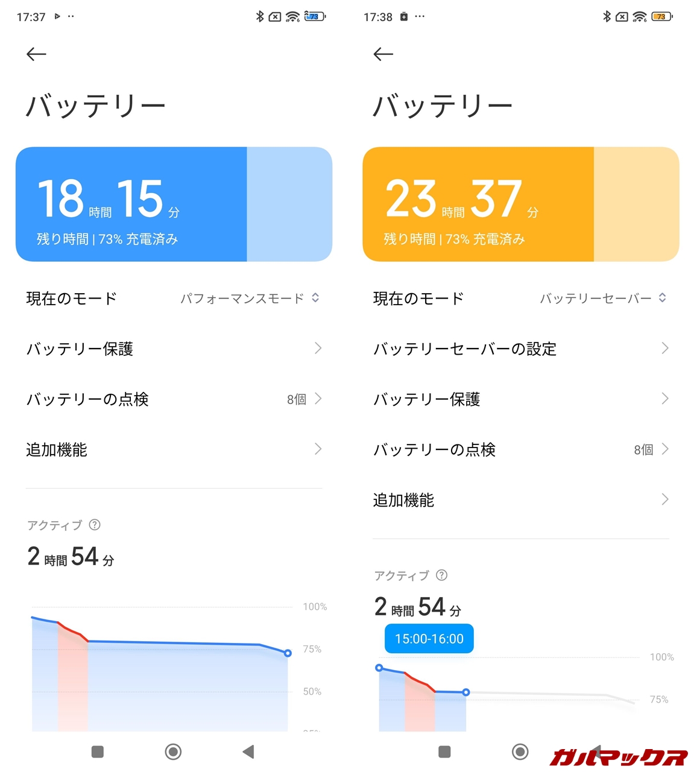Open 追加機能 on the left screen
694x772 pixels.
(174, 449)
